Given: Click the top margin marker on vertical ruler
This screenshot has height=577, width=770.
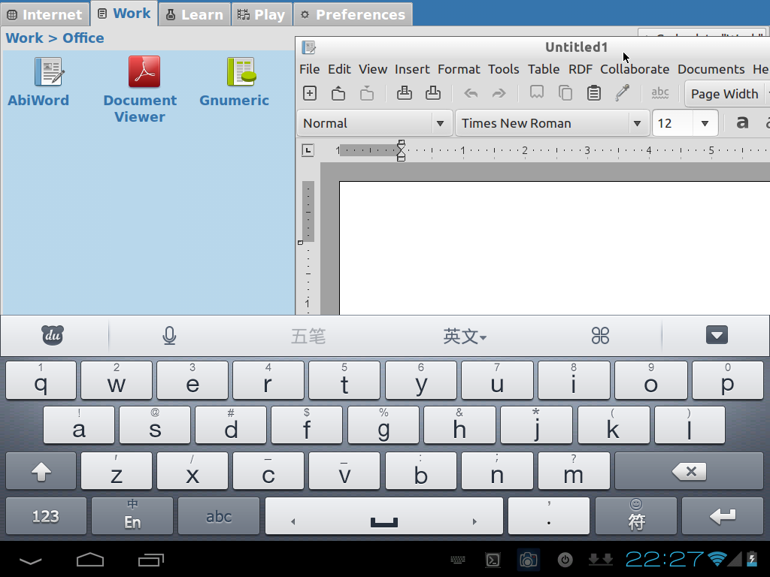Looking at the screenshot, I should (301, 243).
